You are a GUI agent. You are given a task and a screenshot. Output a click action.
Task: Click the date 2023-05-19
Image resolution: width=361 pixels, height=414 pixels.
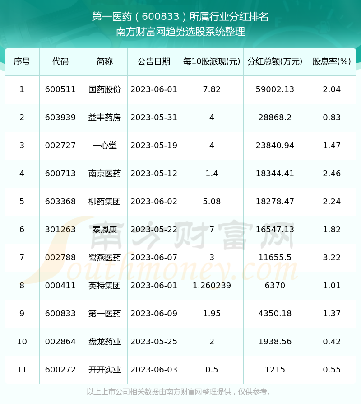[154, 146]
